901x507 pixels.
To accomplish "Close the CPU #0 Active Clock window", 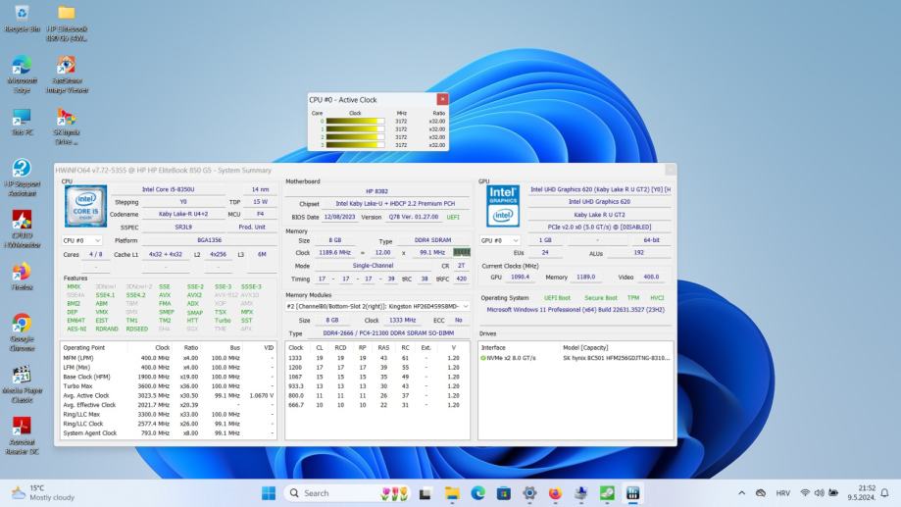I will pos(442,99).
